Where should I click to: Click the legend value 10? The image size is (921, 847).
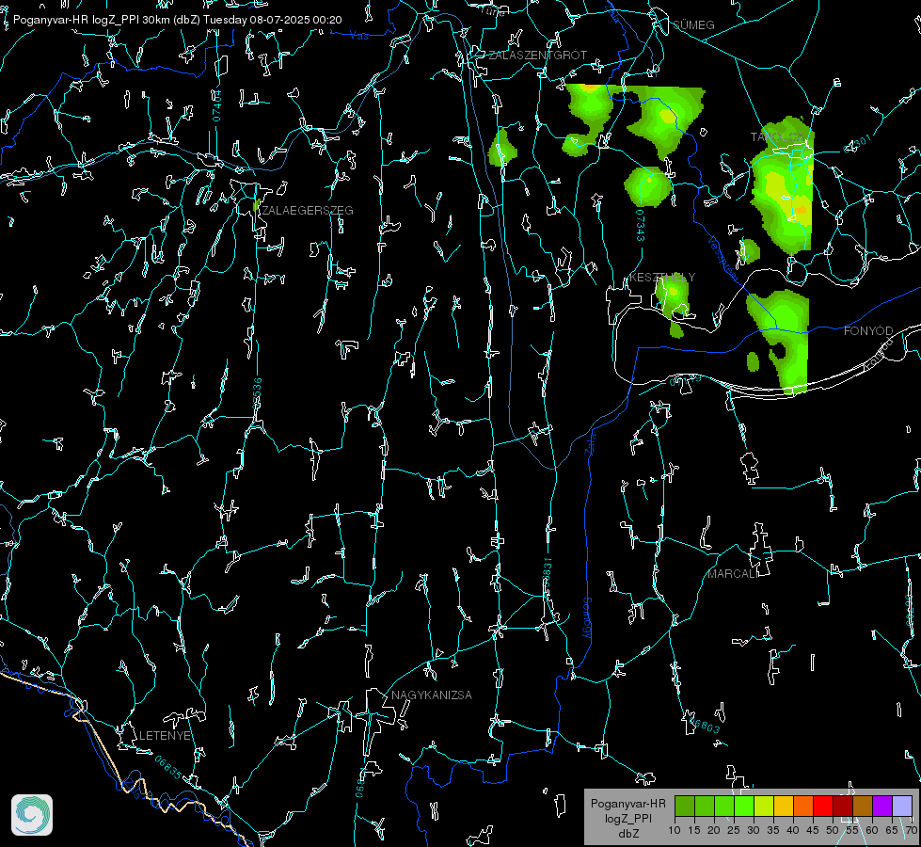(675, 831)
